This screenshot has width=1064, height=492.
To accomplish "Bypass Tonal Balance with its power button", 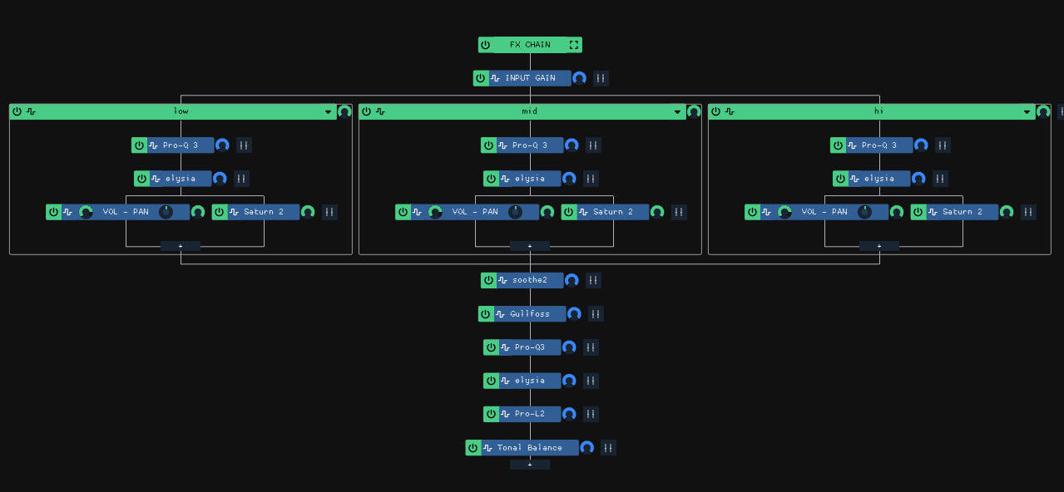I will point(473,448).
